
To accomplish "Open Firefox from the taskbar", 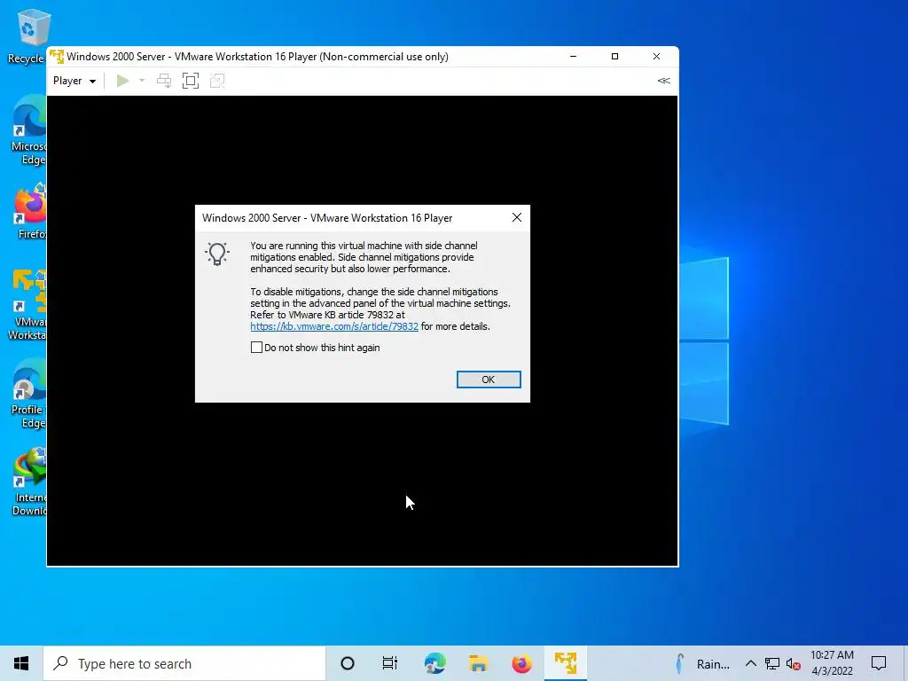I will [521, 663].
